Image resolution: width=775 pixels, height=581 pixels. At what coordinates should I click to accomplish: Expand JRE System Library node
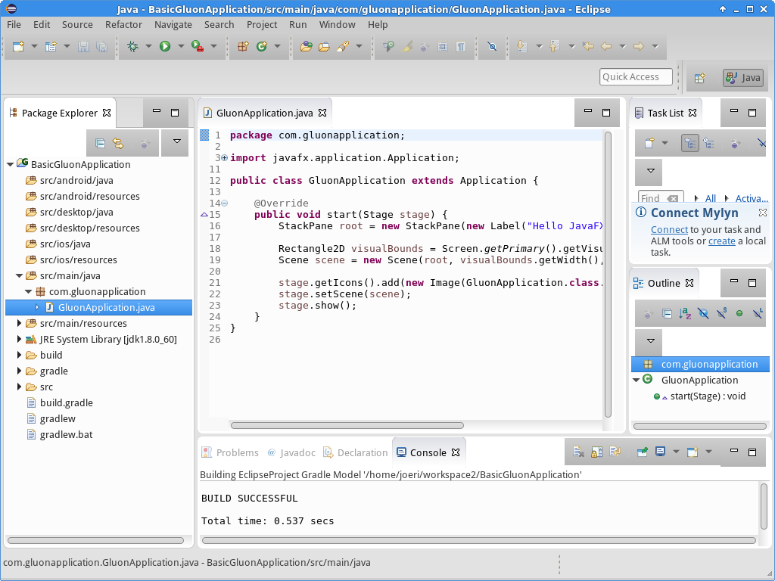click(x=19, y=340)
